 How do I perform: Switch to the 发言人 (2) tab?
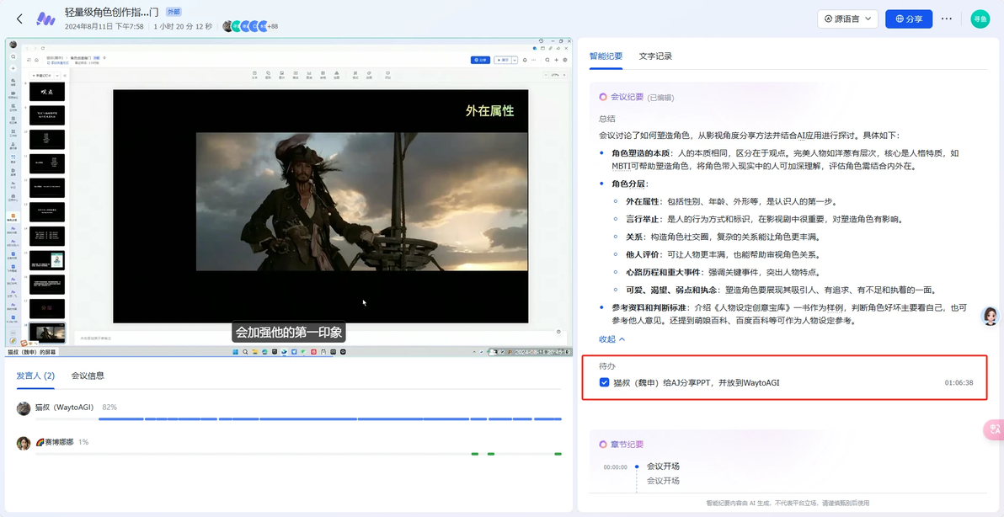(35, 376)
